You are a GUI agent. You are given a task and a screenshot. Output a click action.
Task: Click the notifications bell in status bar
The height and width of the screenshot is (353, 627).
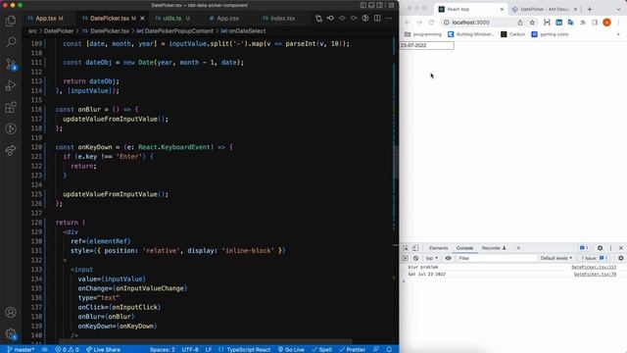(389, 349)
